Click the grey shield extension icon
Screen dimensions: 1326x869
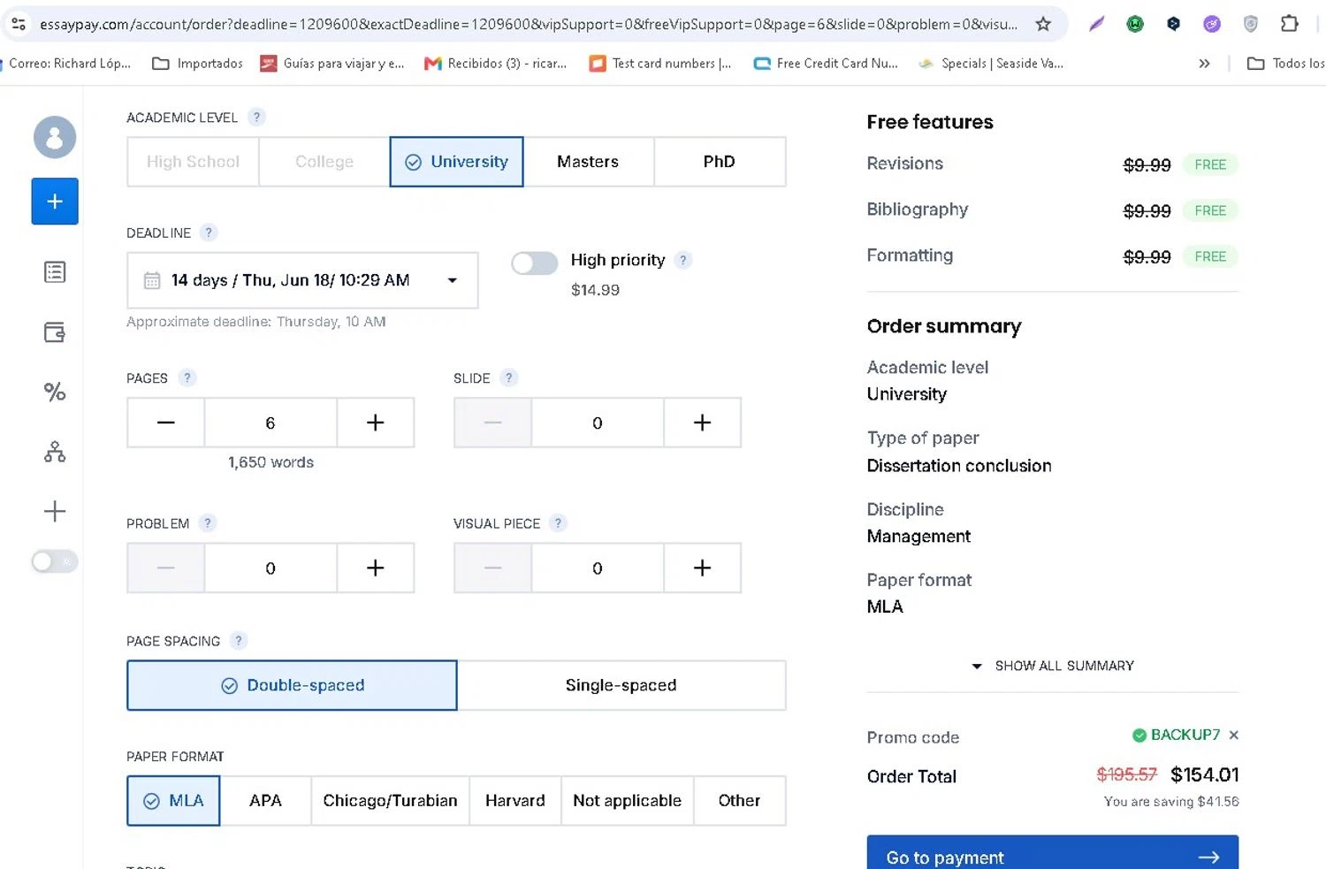[x=1251, y=24]
